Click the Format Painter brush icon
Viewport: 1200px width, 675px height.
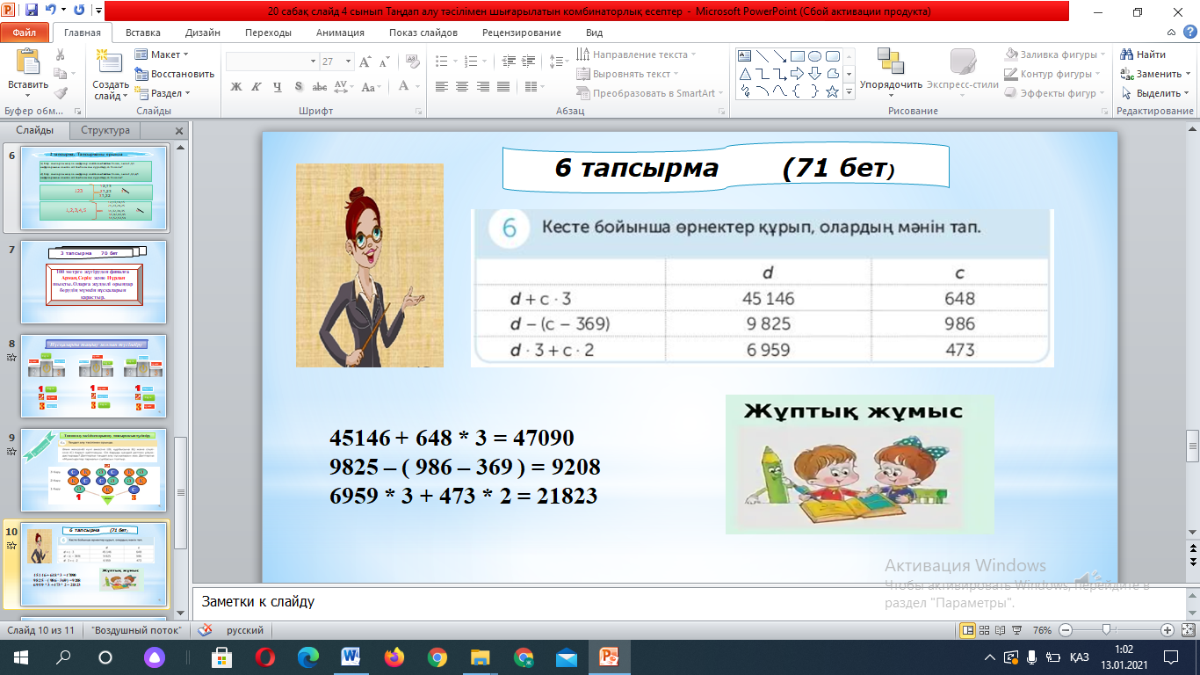pos(61,93)
